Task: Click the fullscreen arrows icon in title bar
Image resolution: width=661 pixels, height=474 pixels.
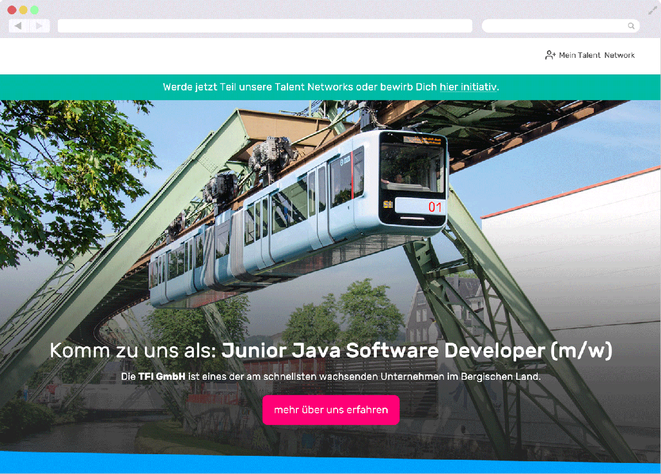Action: coord(653,10)
